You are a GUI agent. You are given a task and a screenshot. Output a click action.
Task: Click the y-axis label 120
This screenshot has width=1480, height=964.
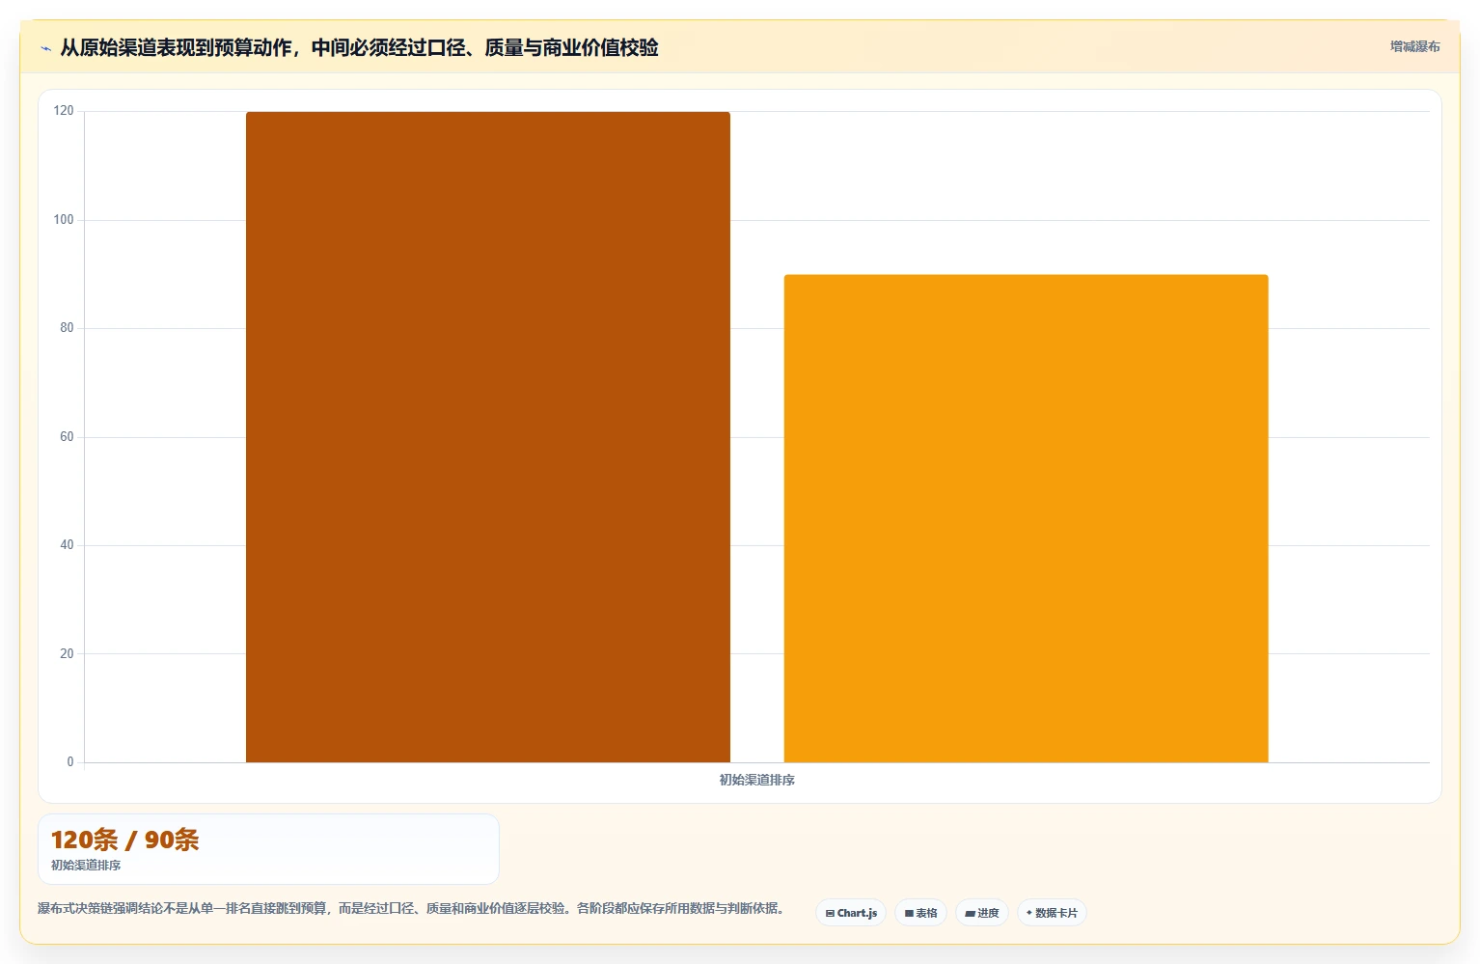(x=64, y=111)
